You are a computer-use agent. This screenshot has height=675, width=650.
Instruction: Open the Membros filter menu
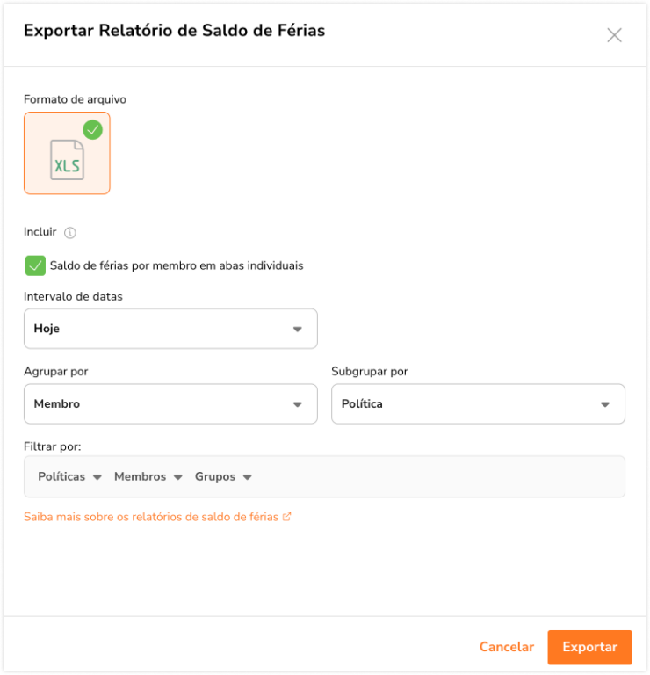[x=148, y=476]
